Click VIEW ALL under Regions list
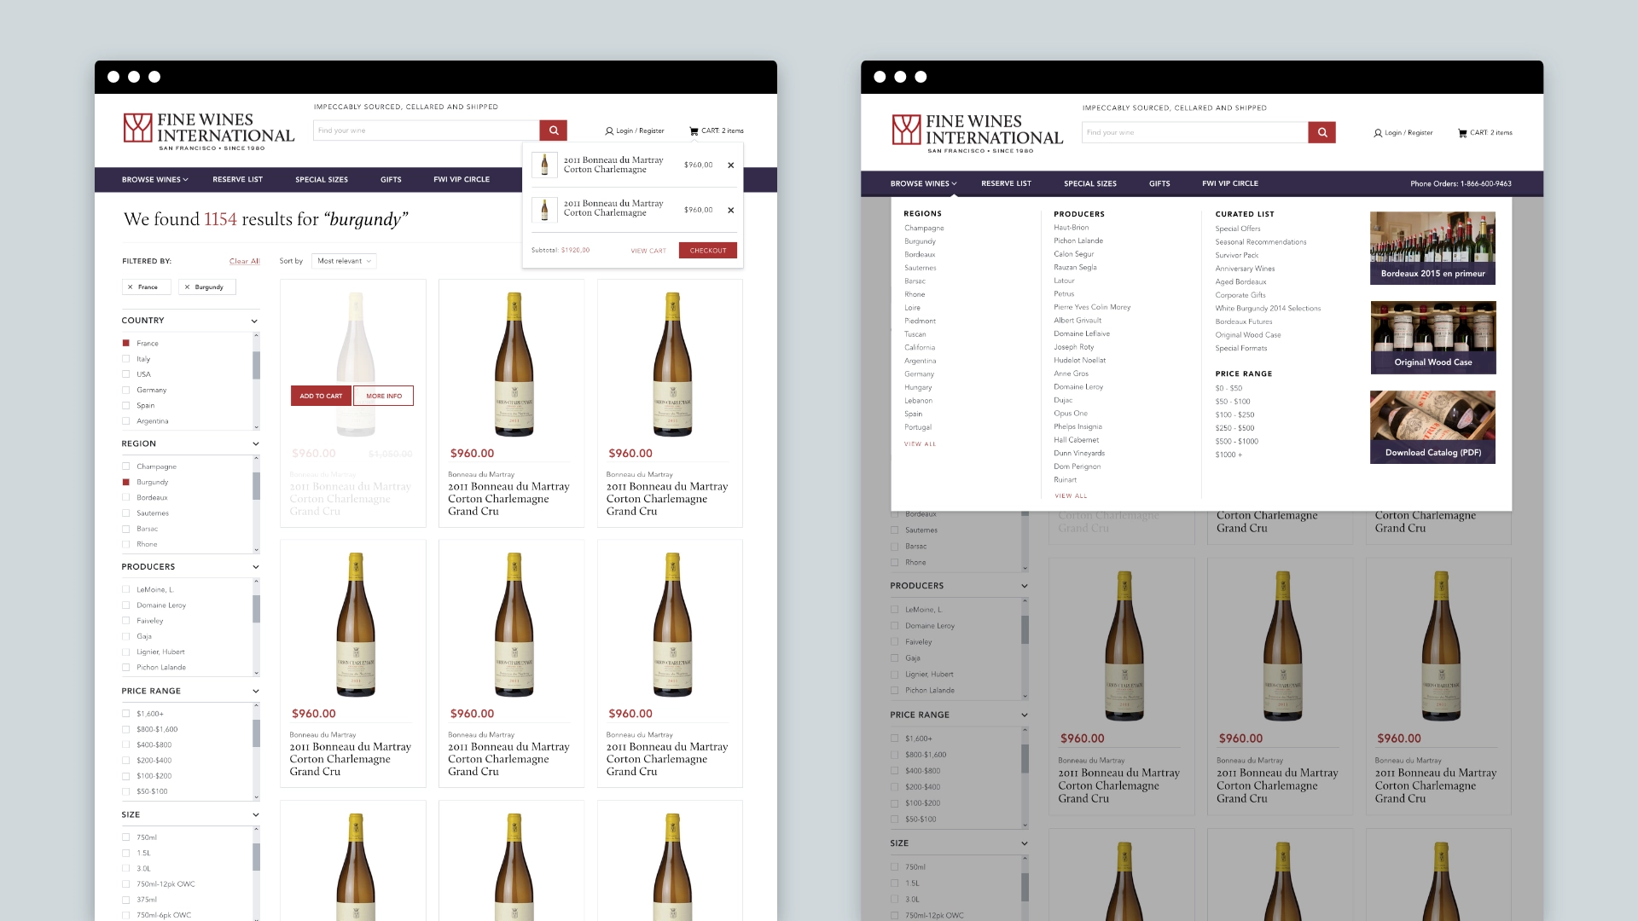 pyautogui.click(x=920, y=444)
